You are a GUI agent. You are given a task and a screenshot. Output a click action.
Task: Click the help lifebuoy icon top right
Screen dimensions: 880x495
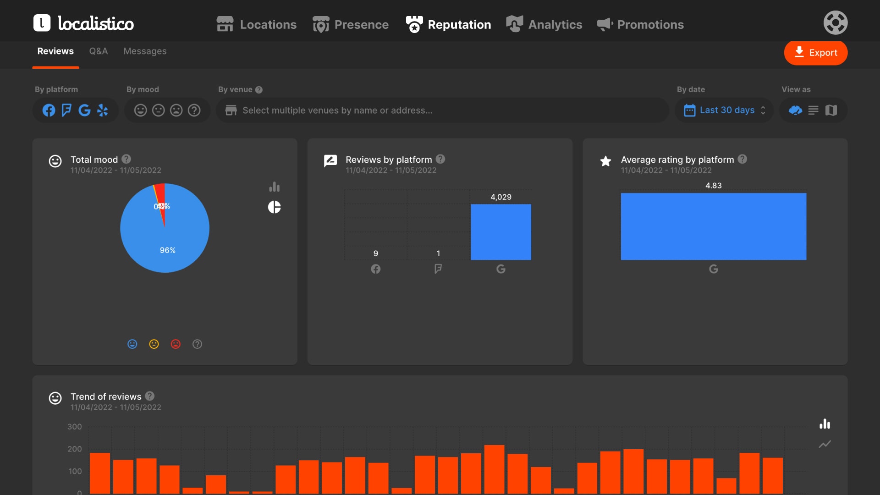835,23
